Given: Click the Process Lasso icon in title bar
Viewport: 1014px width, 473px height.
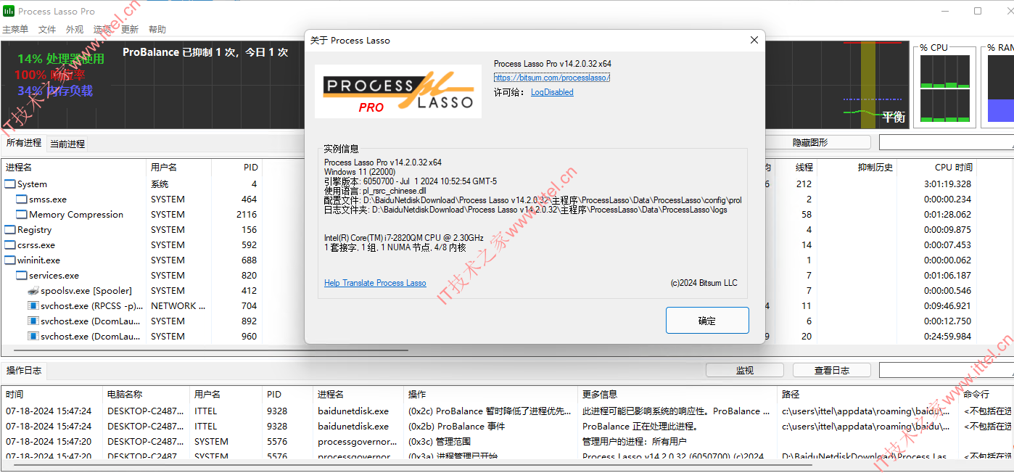Looking at the screenshot, I should pyautogui.click(x=7, y=10).
